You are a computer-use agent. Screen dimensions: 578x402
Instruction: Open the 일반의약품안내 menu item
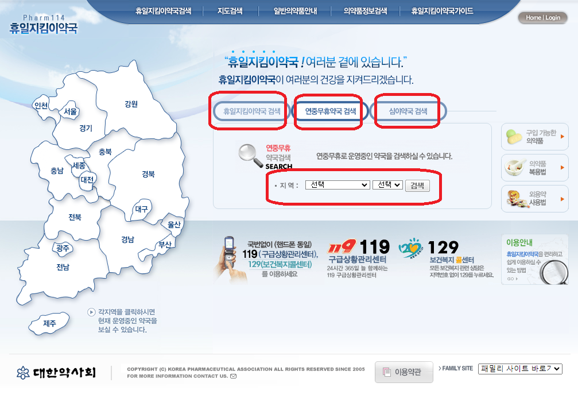tap(295, 11)
